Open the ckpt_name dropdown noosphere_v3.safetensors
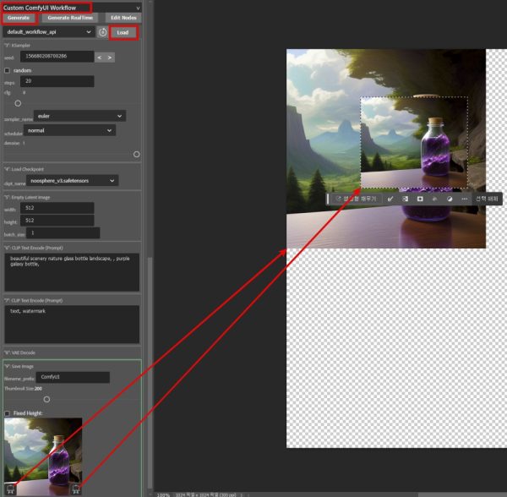This screenshot has height=497, width=507. [x=73, y=180]
